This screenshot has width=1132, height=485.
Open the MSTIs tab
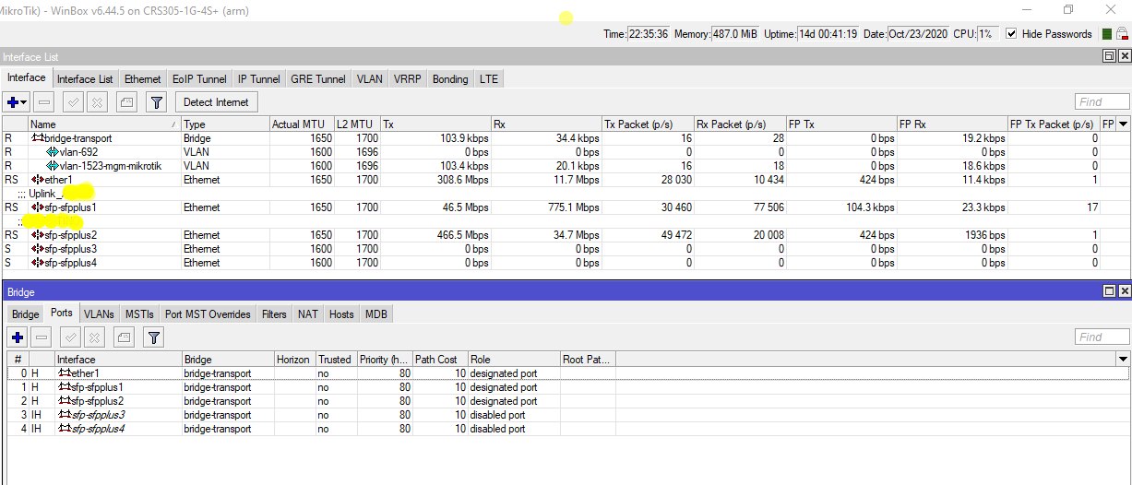tap(140, 314)
